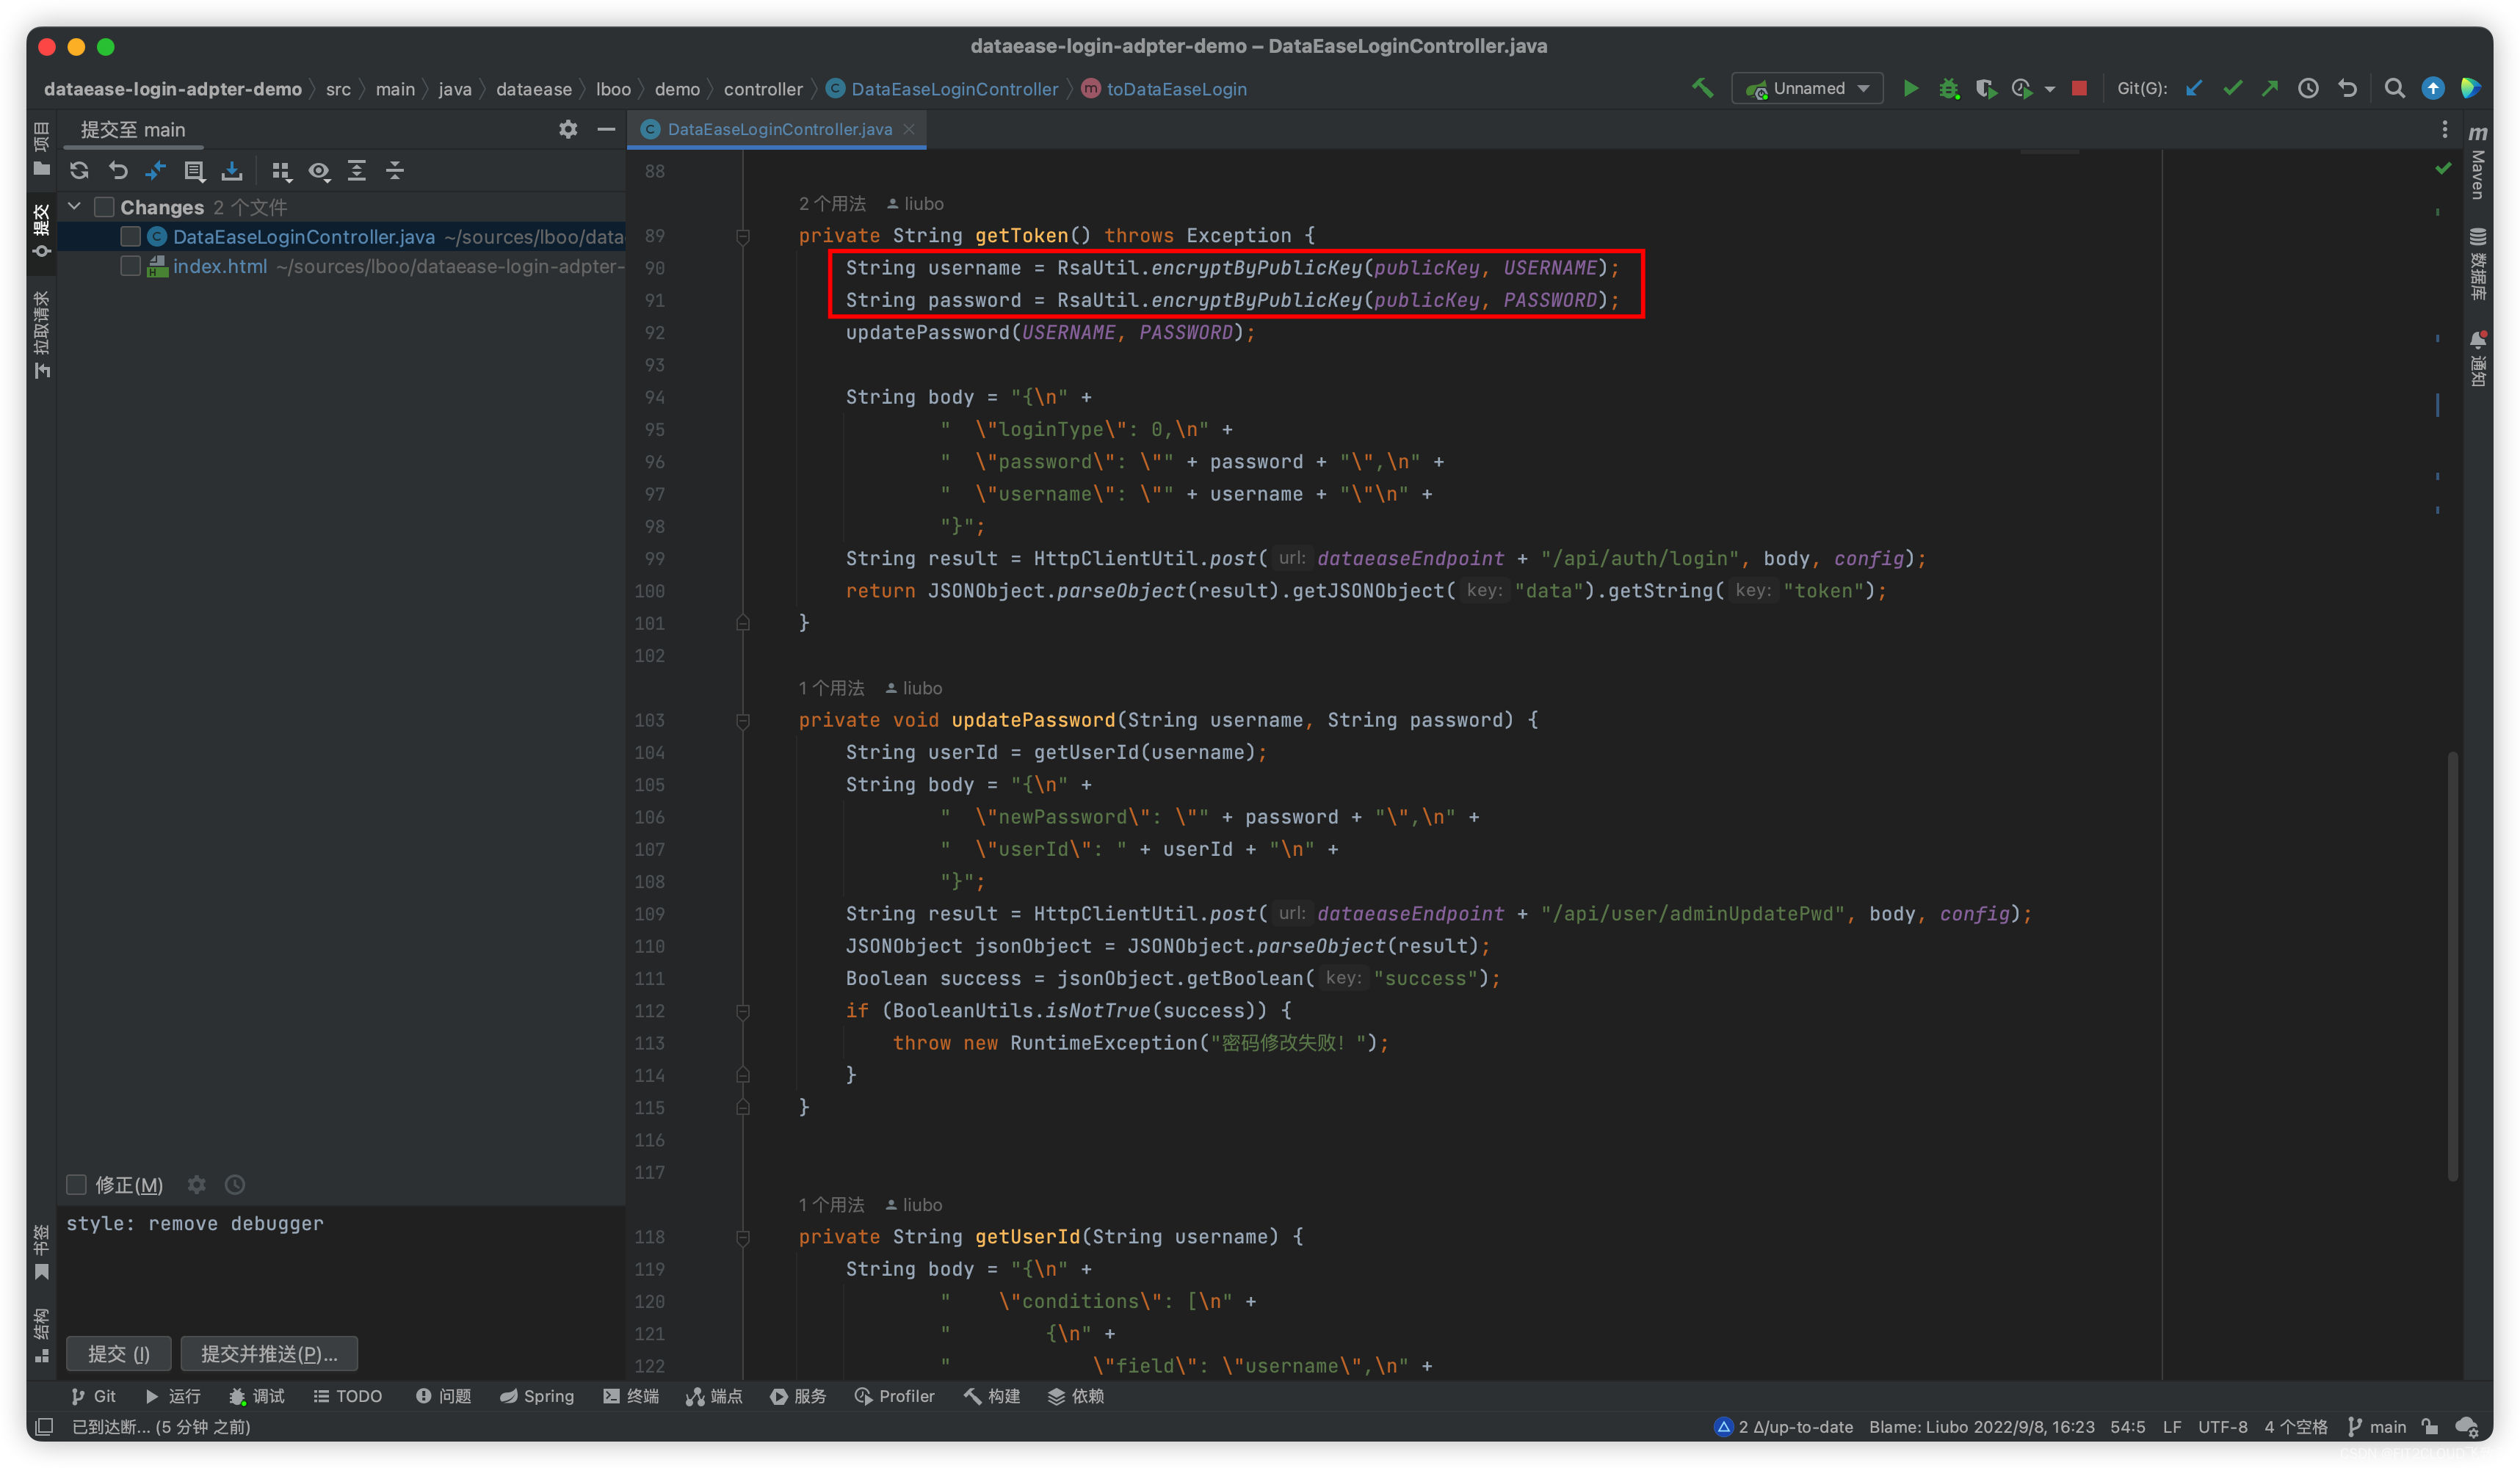Check the index.html change checkbox
2520x1468 pixels.
pos(130,267)
